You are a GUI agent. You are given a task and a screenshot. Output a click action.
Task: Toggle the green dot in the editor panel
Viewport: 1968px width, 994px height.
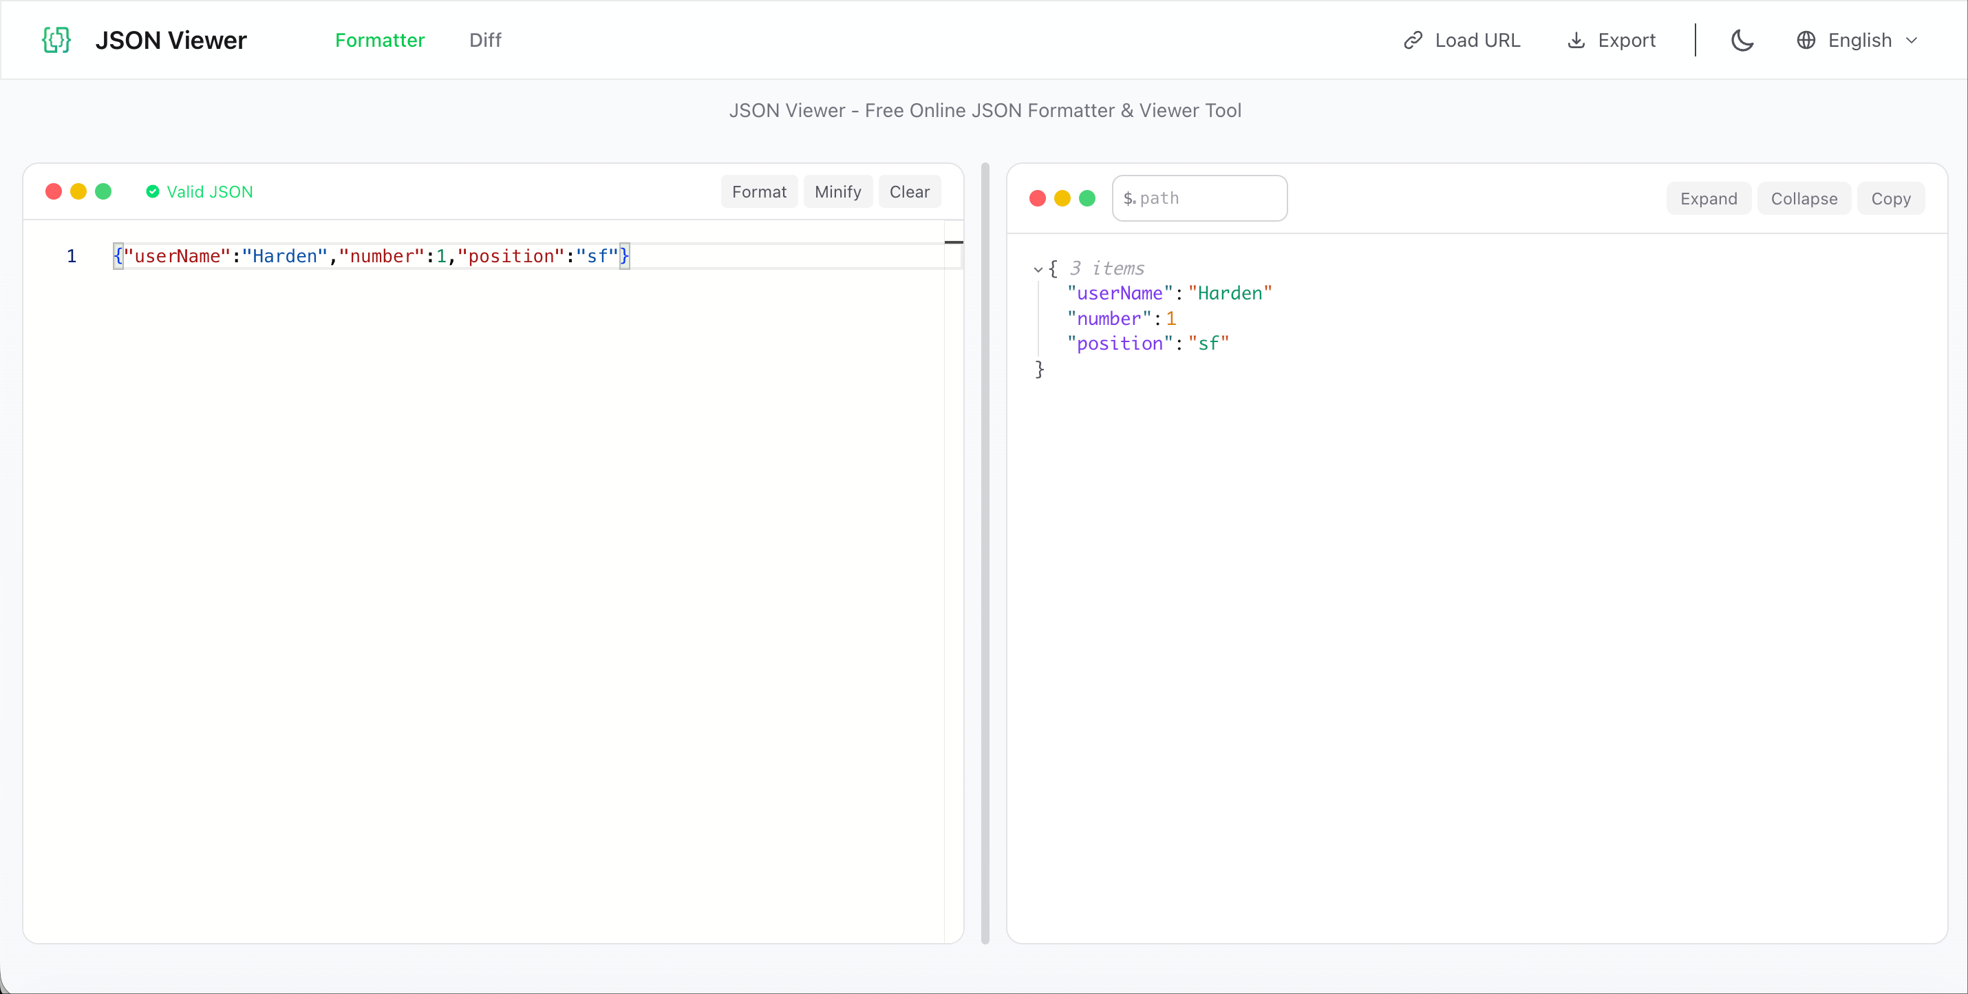[103, 191]
